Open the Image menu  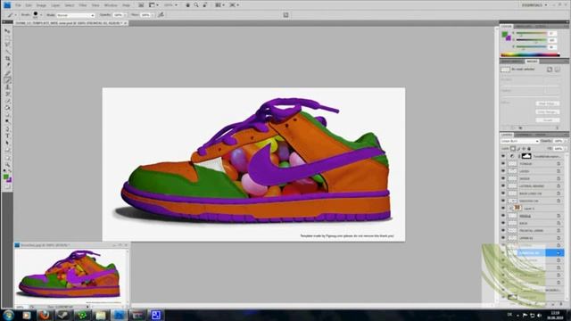(x=41, y=5)
